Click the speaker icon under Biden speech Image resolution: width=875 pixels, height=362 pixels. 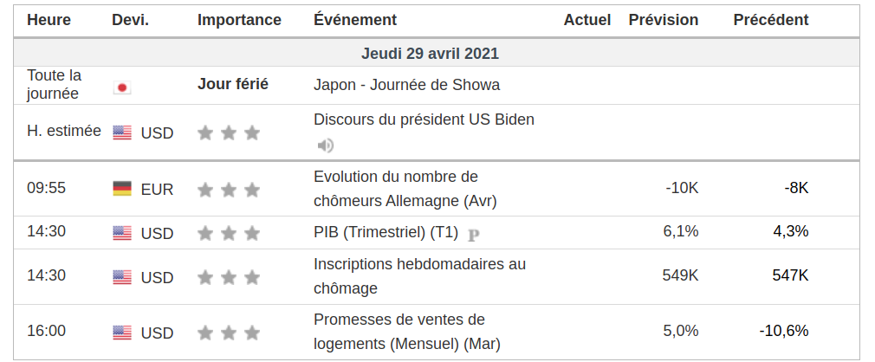click(x=326, y=145)
